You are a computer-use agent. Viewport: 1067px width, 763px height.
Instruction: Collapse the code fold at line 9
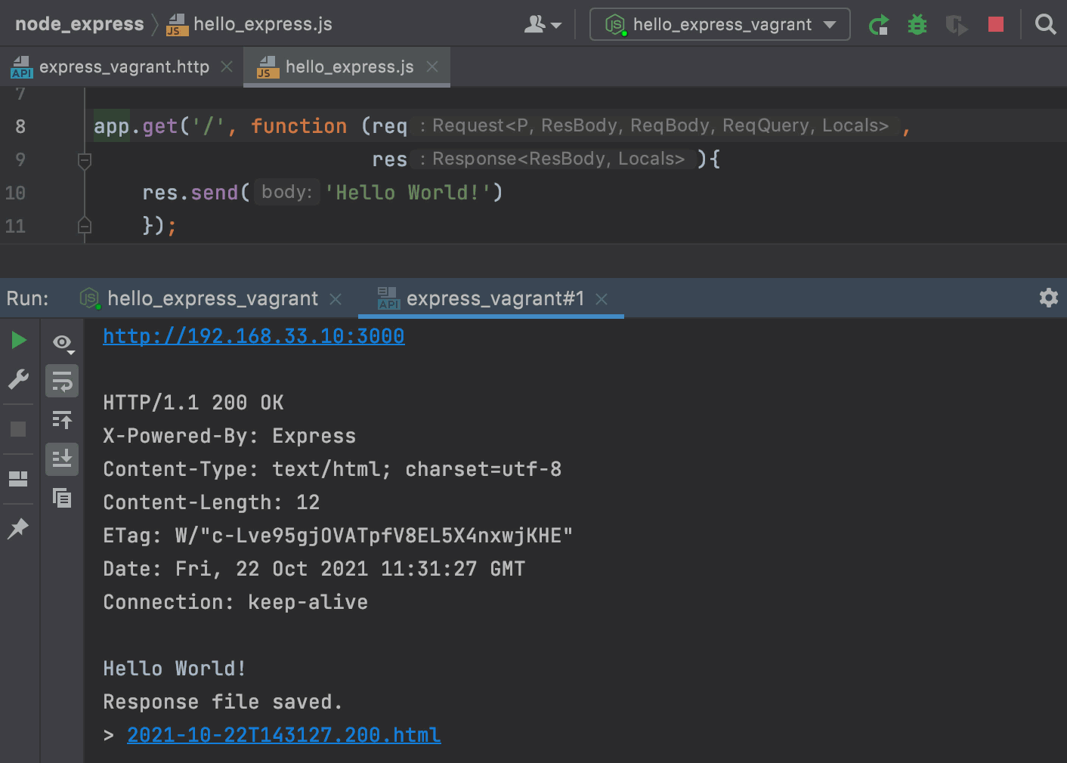tap(84, 160)
